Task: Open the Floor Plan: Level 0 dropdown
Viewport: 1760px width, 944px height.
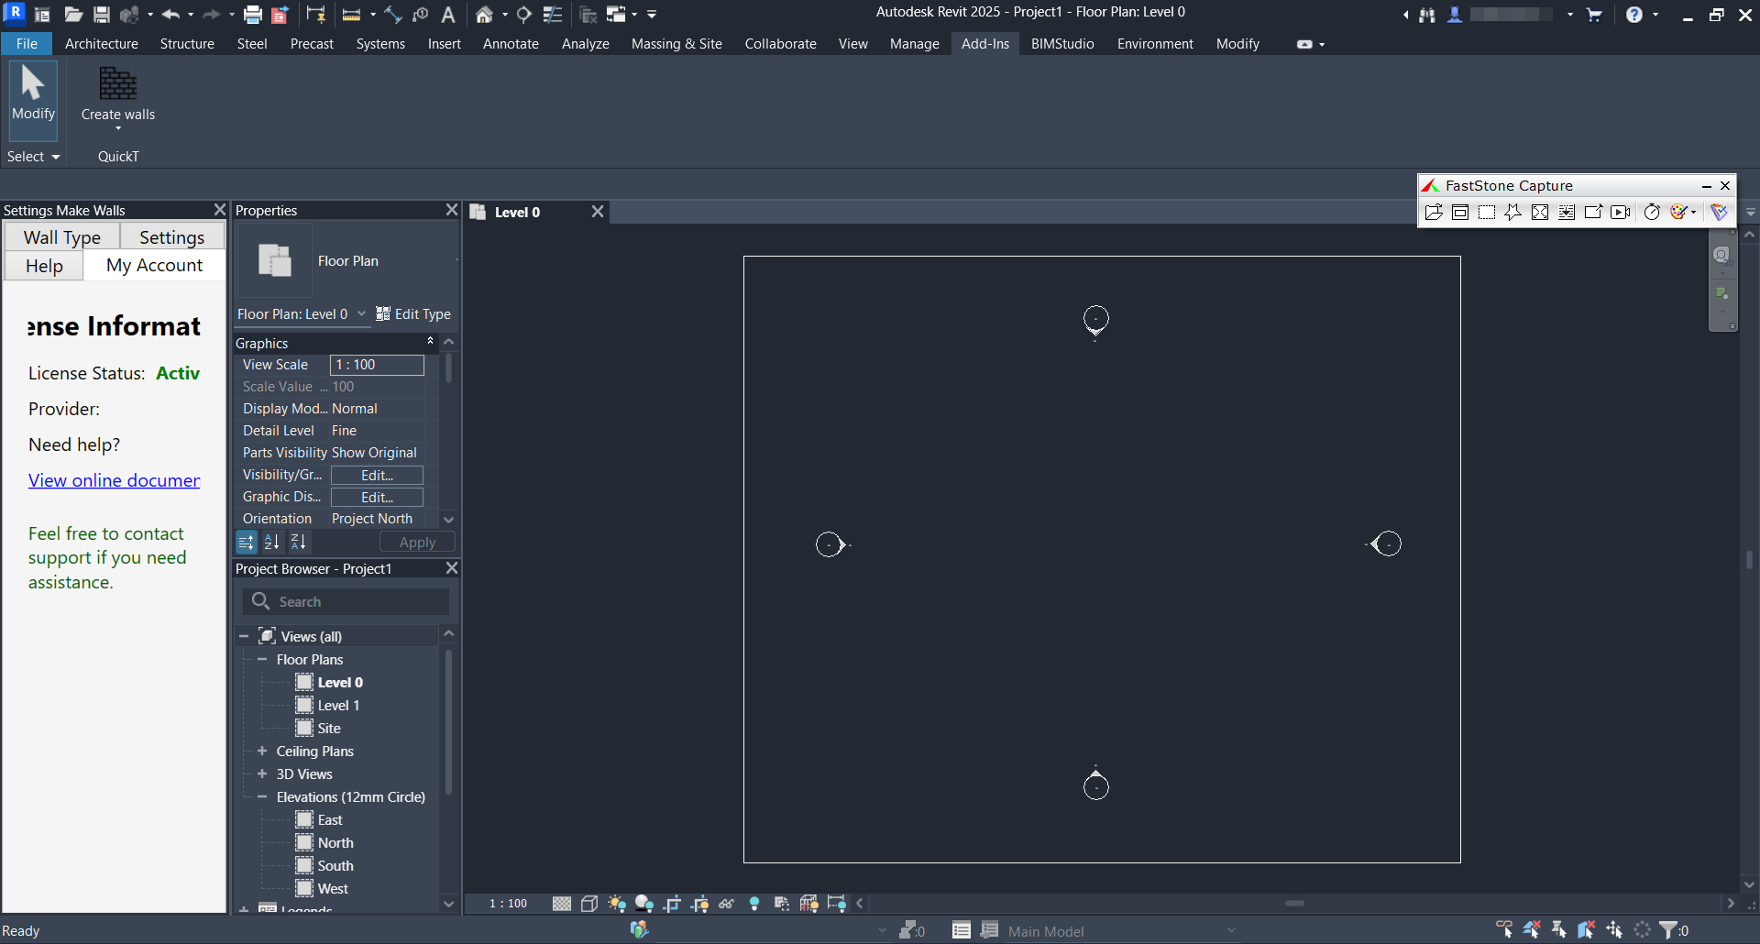Action: coord(302,313)
